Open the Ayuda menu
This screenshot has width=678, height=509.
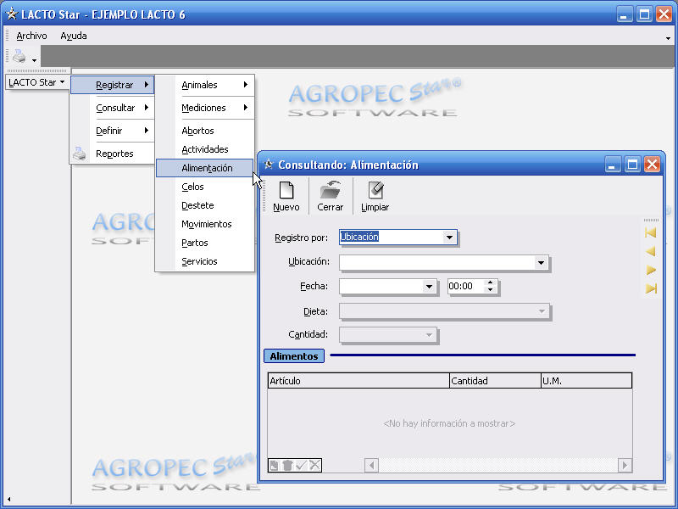click(74, 36)
